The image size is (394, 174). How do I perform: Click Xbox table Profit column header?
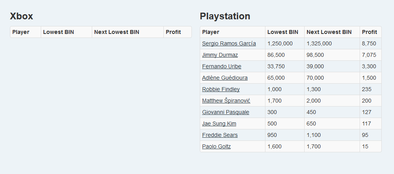click(173, 32)
